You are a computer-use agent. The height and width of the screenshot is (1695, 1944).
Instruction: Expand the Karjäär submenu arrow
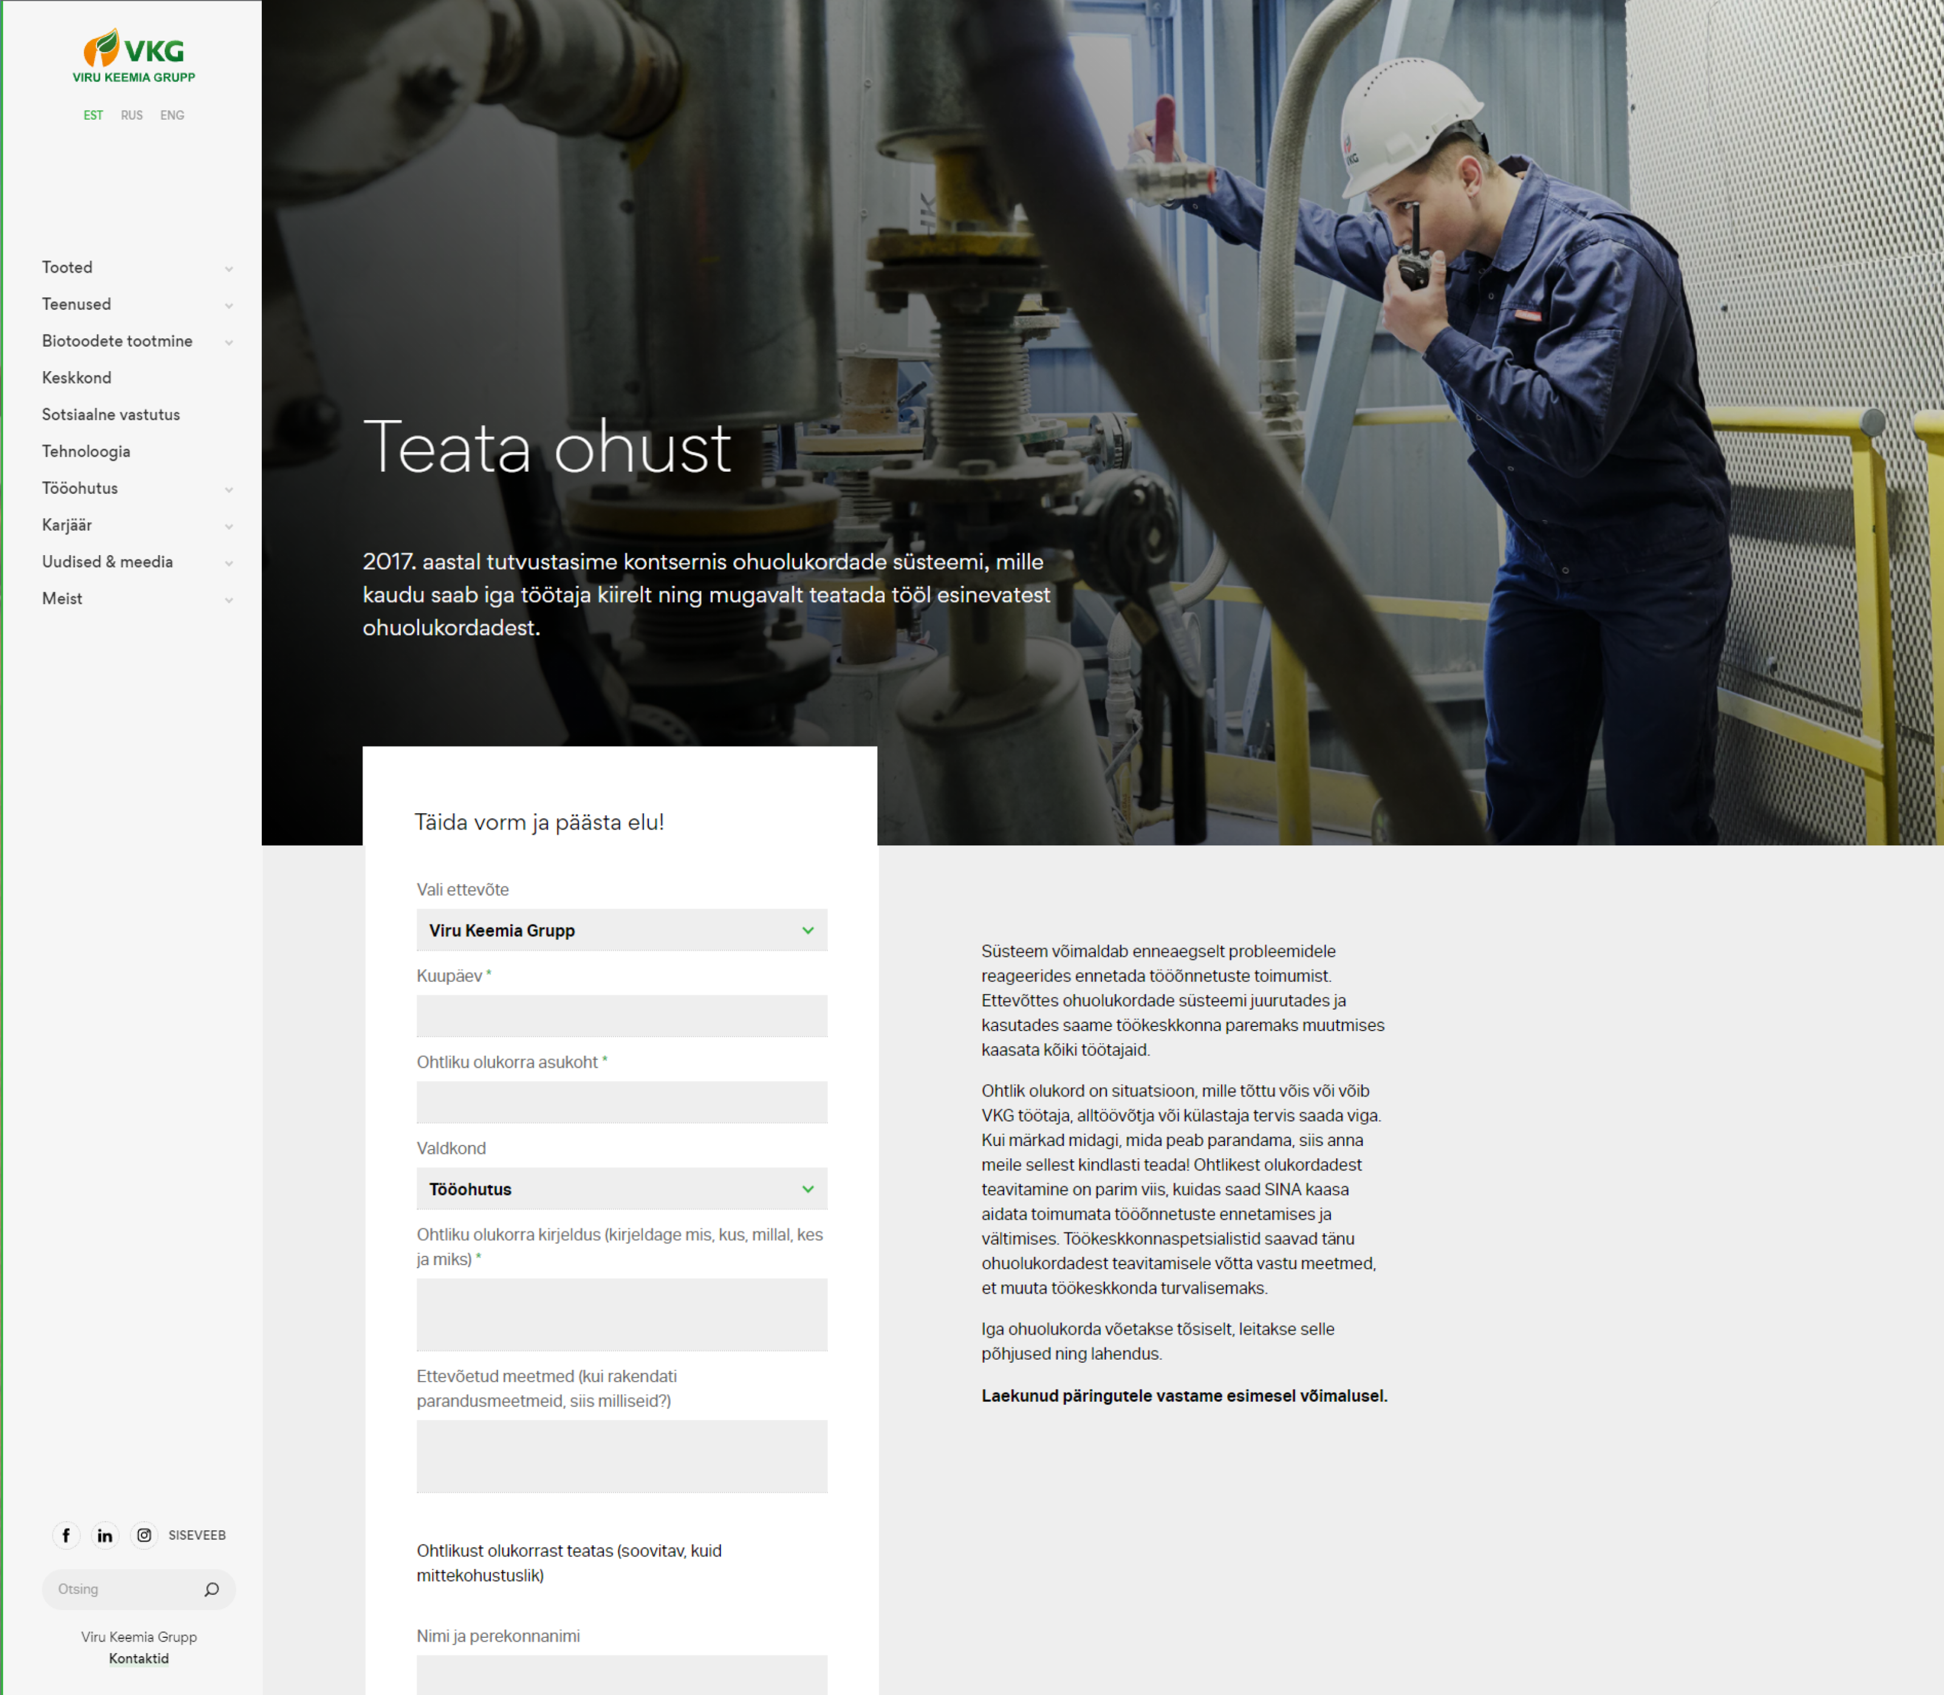(229, 526)
